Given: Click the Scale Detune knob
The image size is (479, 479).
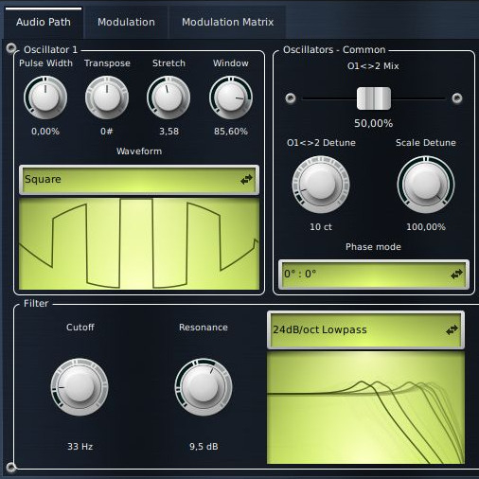Looking at the screenshot, I should click(426, 185).
